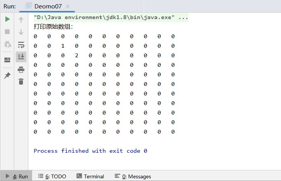The width and height of the screenshot is (281, 181).
Task: Clear all console output trash icon
Action: (x=21, y=81)
